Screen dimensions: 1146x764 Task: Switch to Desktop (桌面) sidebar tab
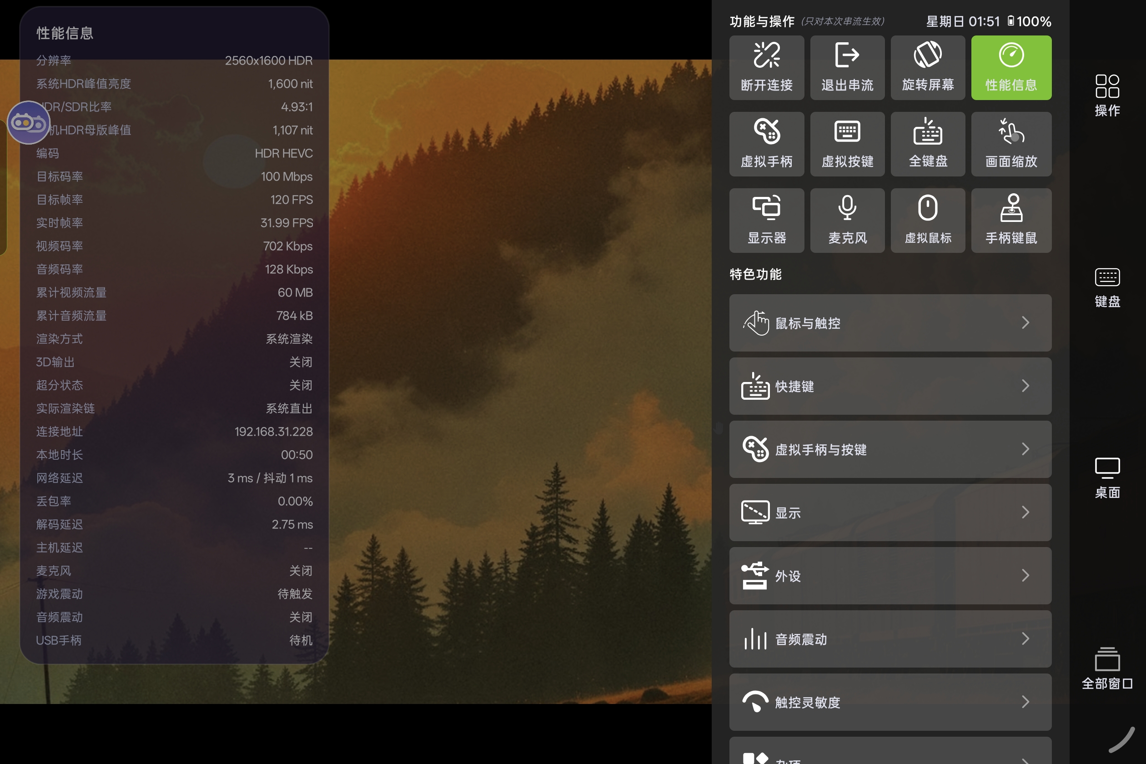[x=1107, y=478]
